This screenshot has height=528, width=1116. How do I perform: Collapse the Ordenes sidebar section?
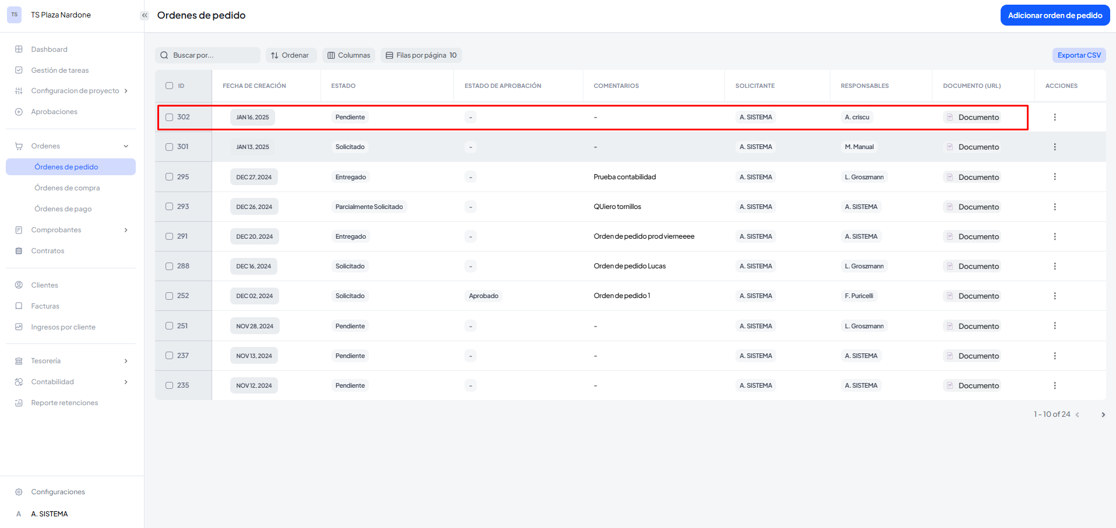[x=126, y=146]
